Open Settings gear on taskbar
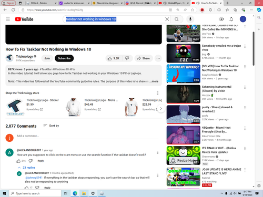Viewport: 263px width, 197px height. click(93, 193)
